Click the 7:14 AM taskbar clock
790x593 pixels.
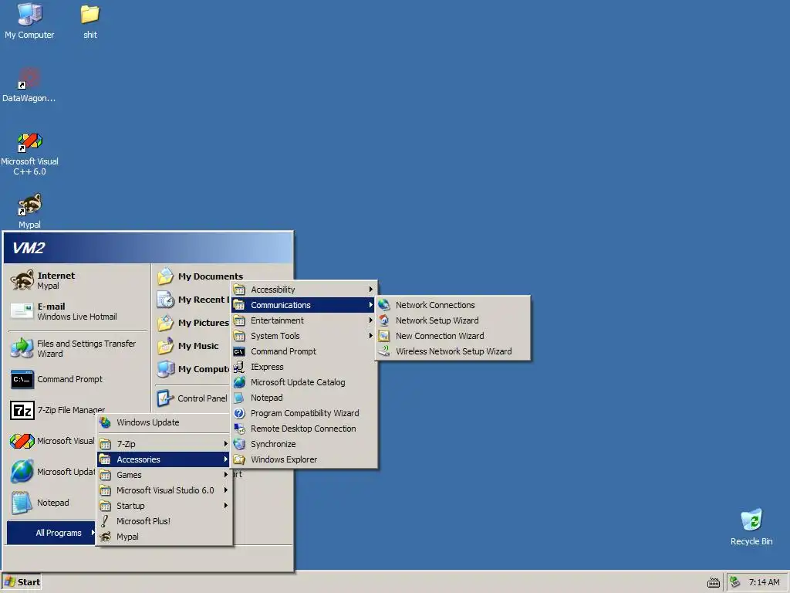(764, 582)
